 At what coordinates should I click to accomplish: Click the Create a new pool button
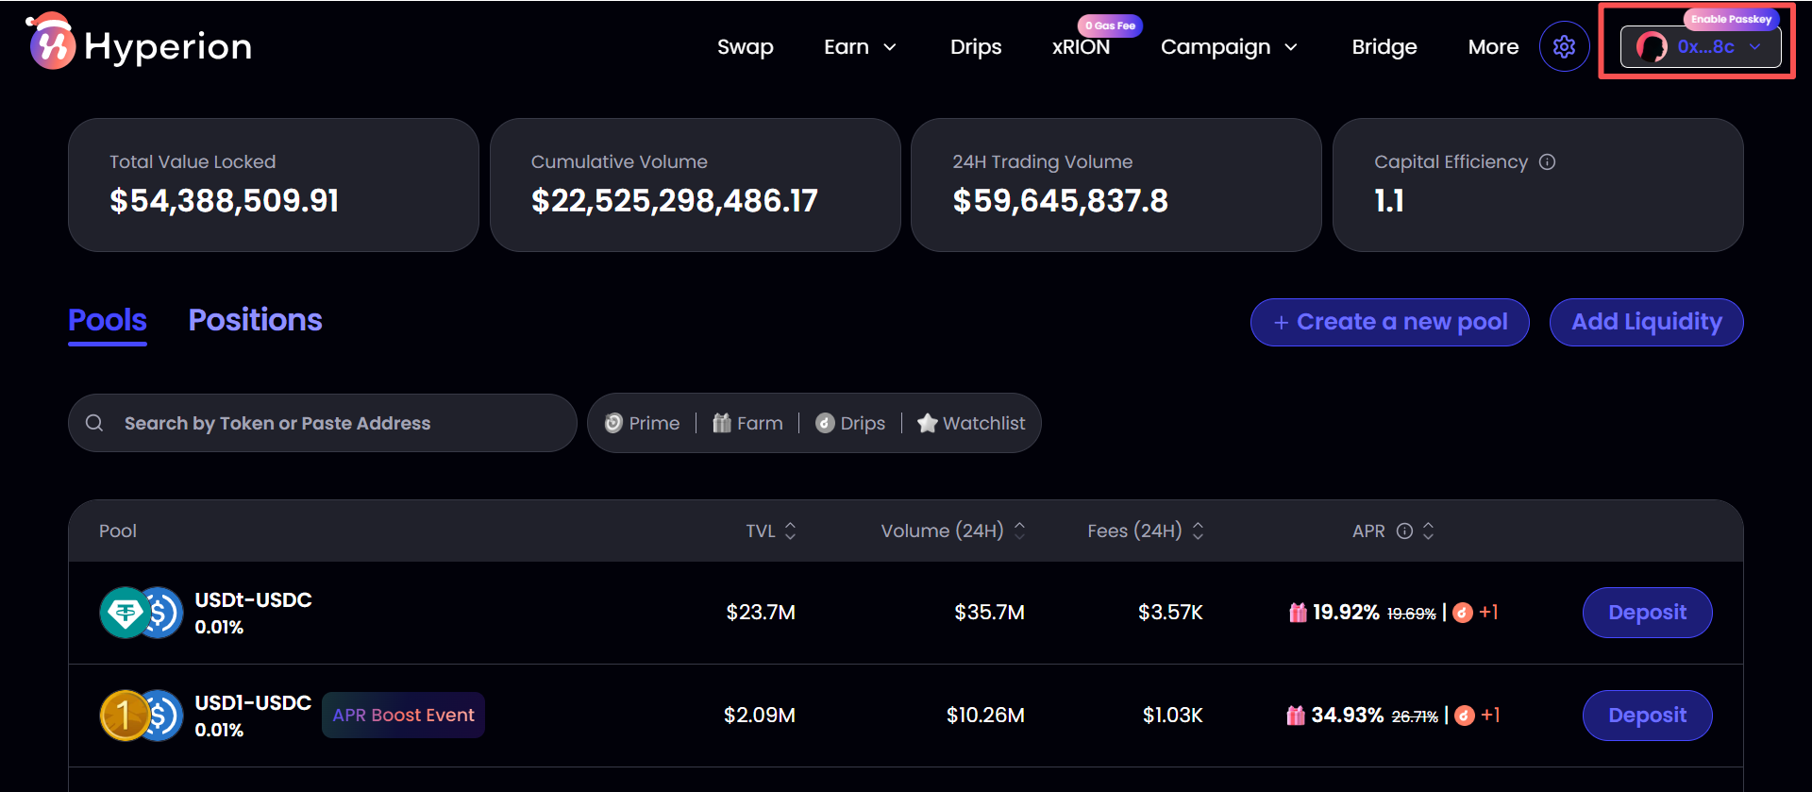coord(1389,322)
